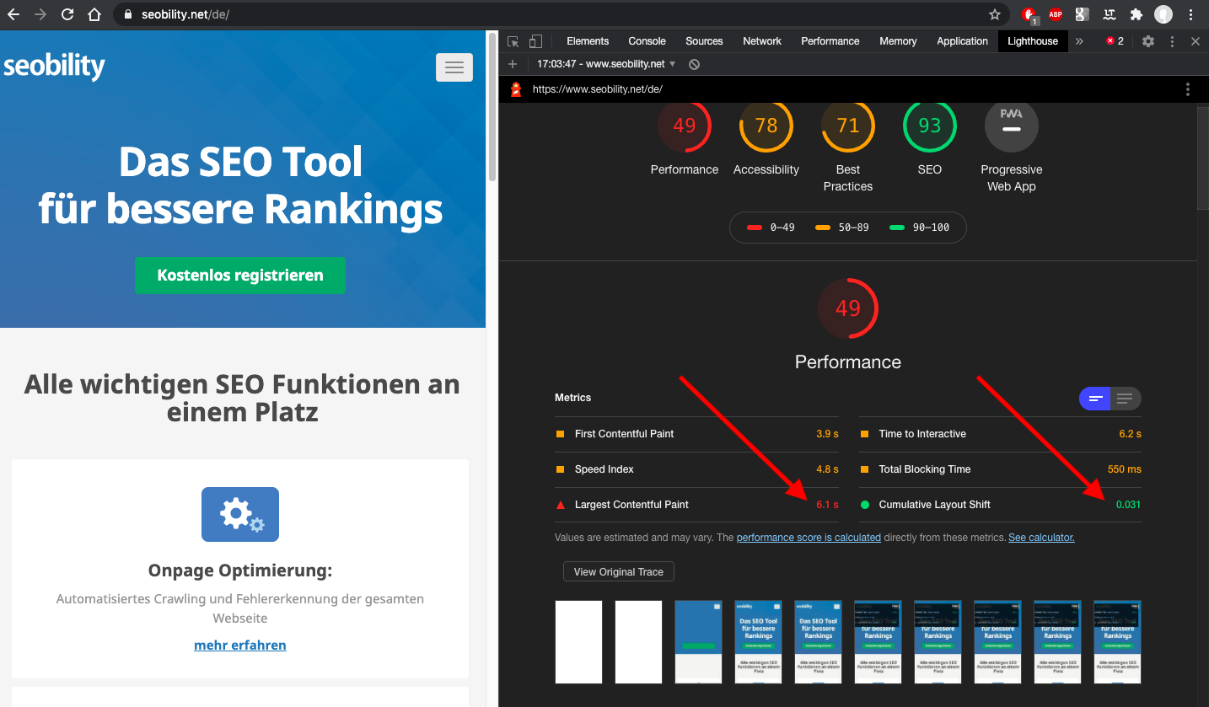The image size is (1209, 707).
Task: Click the First Contentful Paint metric
Action: pyautogui.click(x=696, y=434)
